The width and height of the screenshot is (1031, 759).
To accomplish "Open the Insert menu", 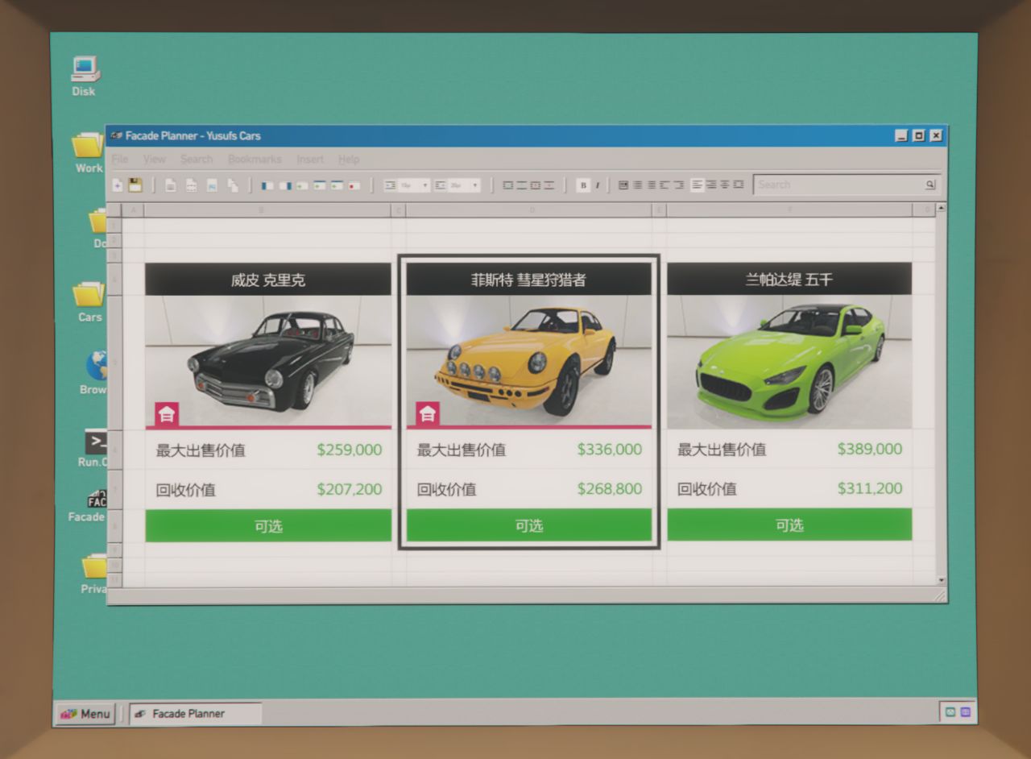I will 310,160.
